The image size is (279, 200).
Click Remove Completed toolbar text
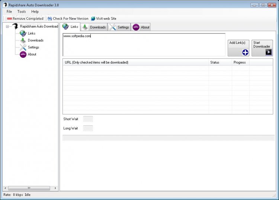tap(28, 19)
